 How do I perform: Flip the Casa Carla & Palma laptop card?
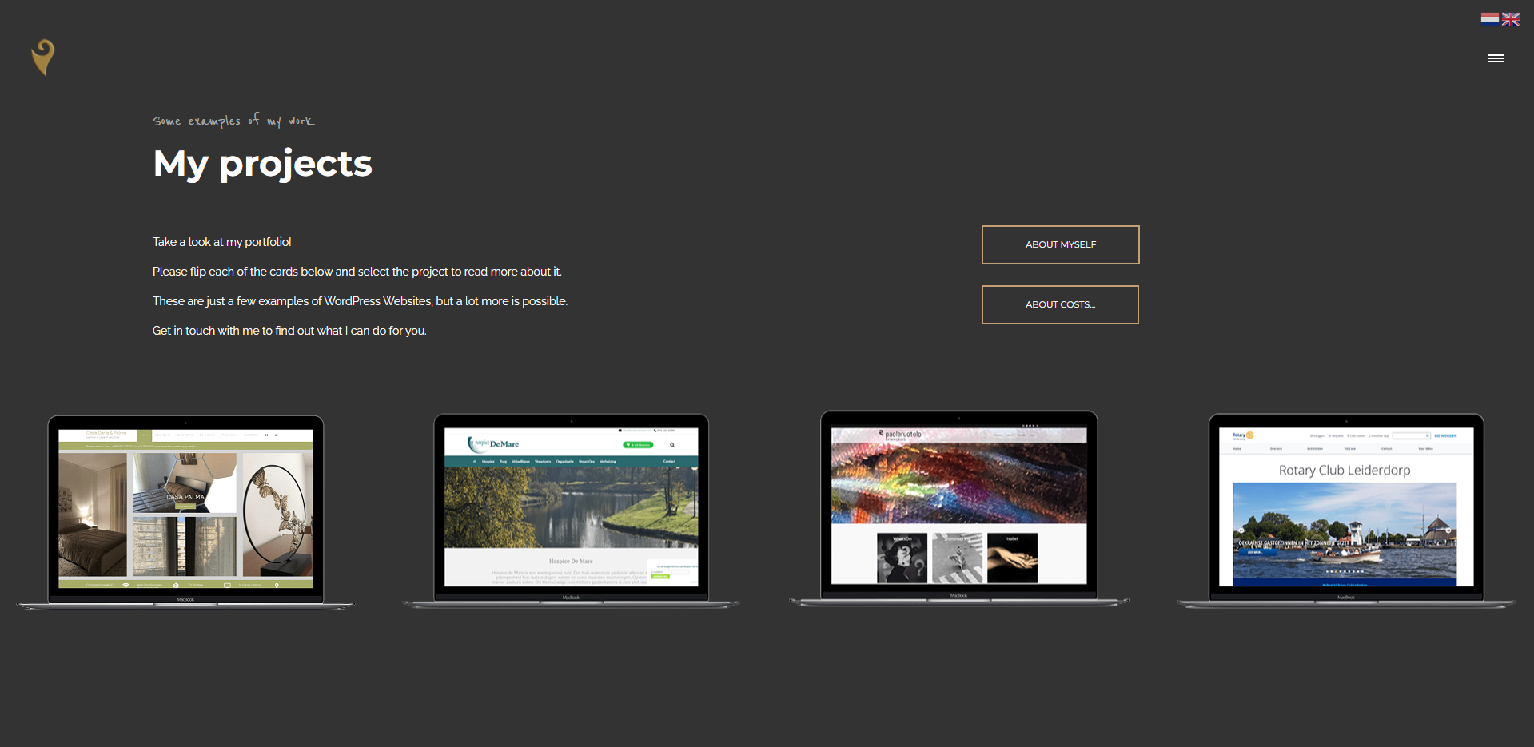tap(185, 511)
